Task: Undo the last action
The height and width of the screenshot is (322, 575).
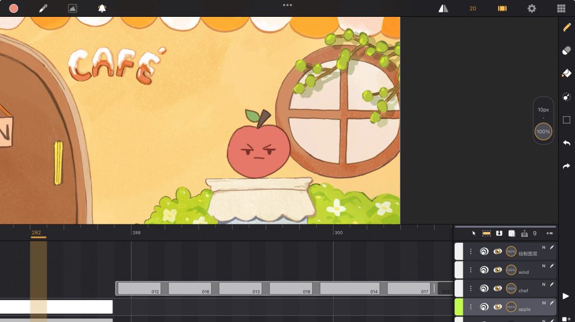Action: click(567, 143)
